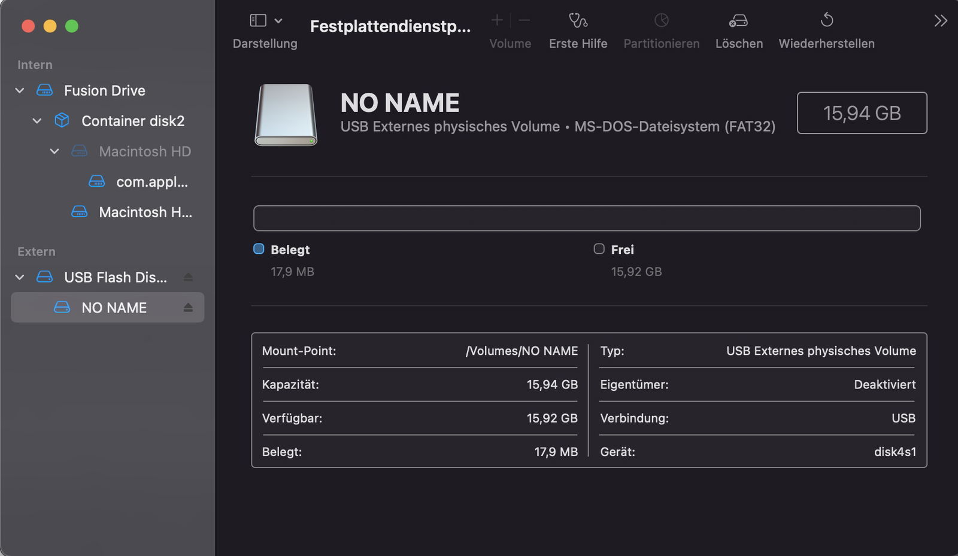The image size is (958, 556).
Task: Click the storage usage bar
Action: 586,218
